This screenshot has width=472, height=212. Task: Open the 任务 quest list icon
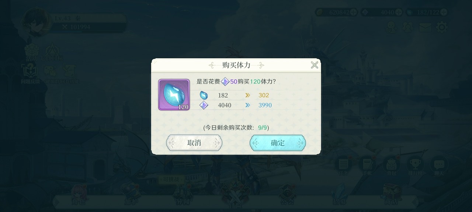pyautogui.click(x=343, y=166)
